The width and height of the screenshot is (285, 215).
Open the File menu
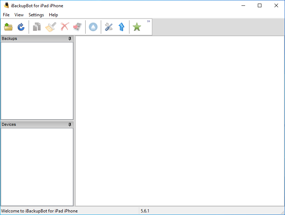click(6, 15)
